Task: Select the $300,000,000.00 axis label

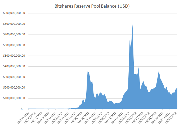Action: point(14,77)
